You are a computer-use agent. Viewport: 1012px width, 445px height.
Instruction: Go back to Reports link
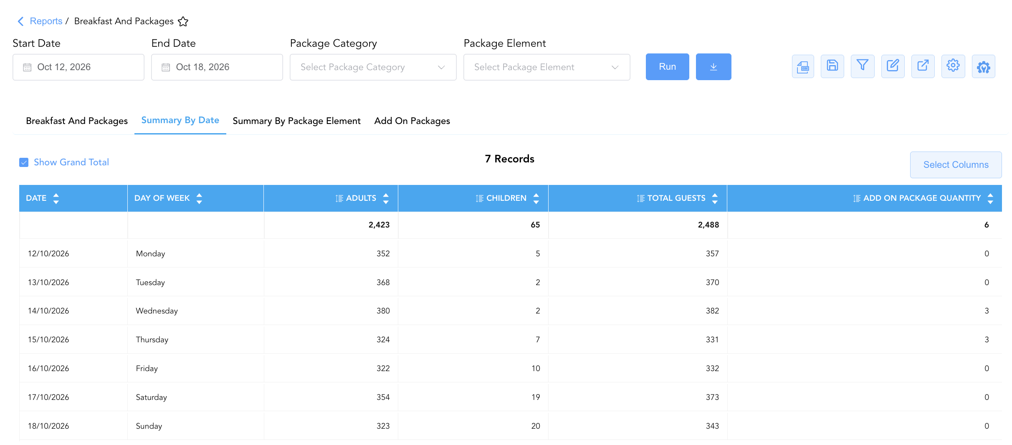coord(46,21)
